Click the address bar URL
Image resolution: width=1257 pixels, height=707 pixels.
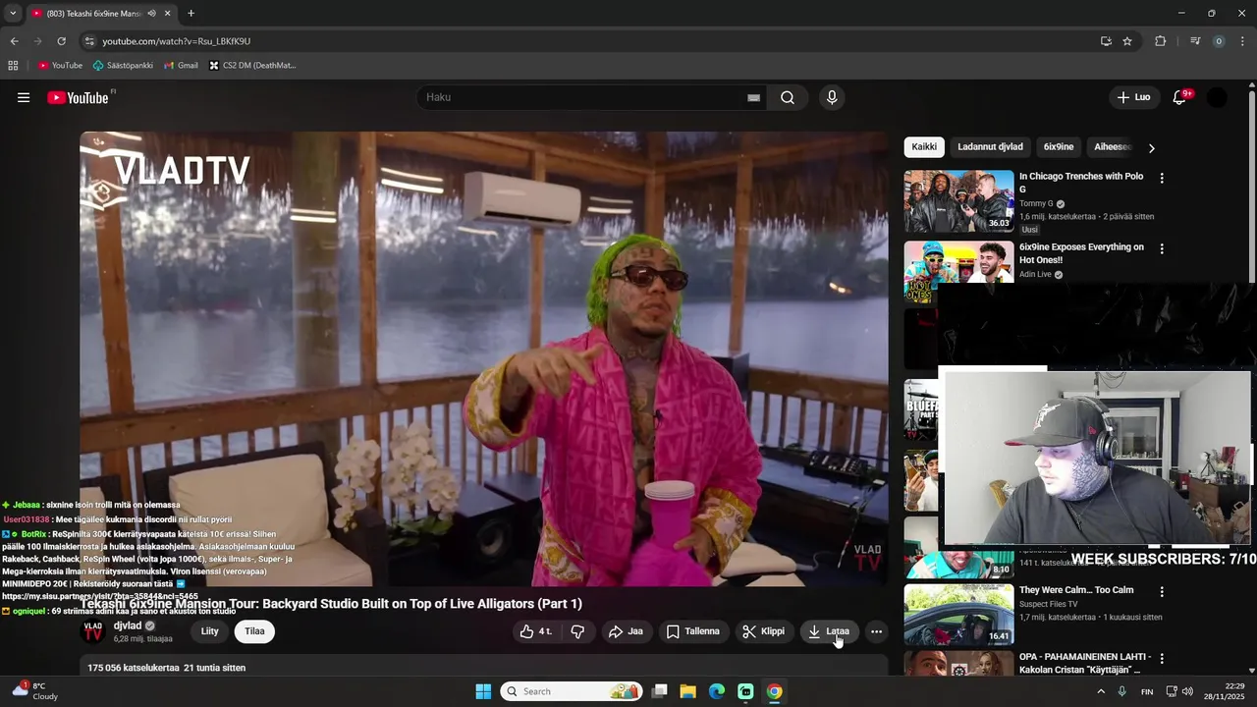pyautogui.click(x=177, y=41)
